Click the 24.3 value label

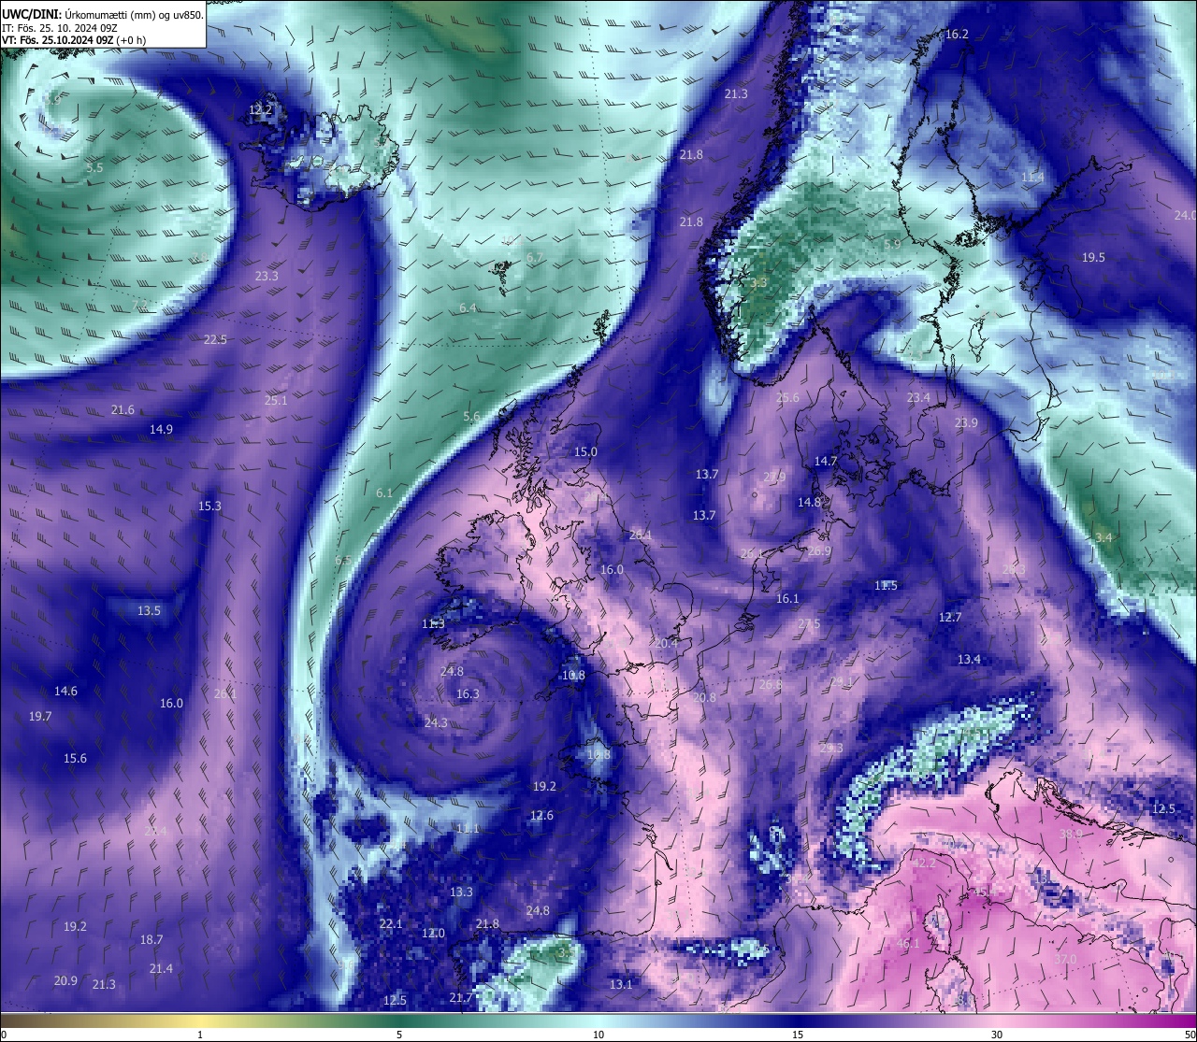coord(436,722)
